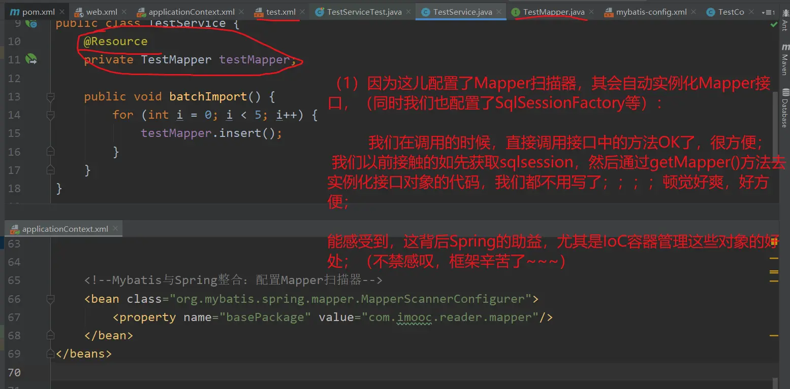
Task: Select the TestService.java tab
Action: (x=461, y=12)
